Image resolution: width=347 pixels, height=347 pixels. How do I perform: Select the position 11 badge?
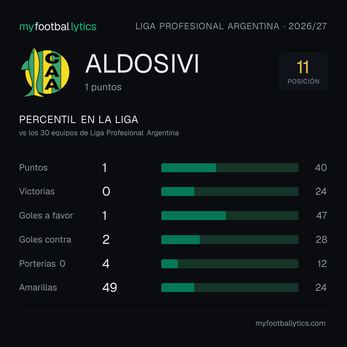[x=304, y=71]
